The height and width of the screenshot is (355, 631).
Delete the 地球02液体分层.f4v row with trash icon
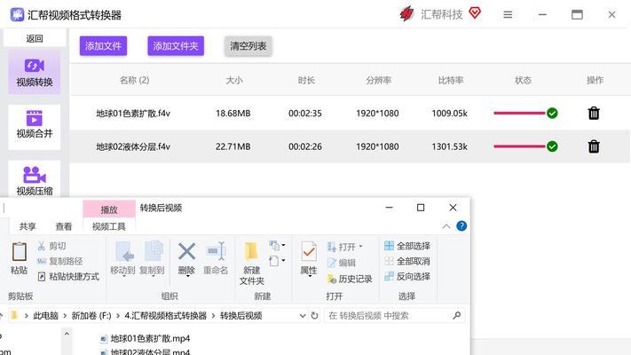point(594,146)
